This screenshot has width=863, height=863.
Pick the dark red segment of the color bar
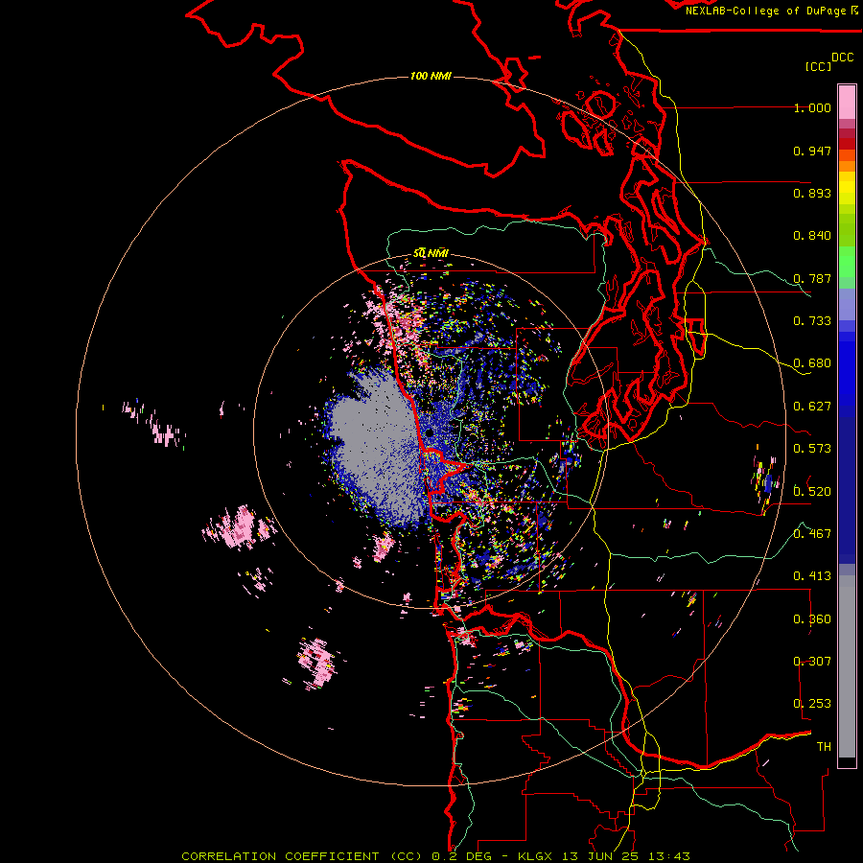click(847, 144)
